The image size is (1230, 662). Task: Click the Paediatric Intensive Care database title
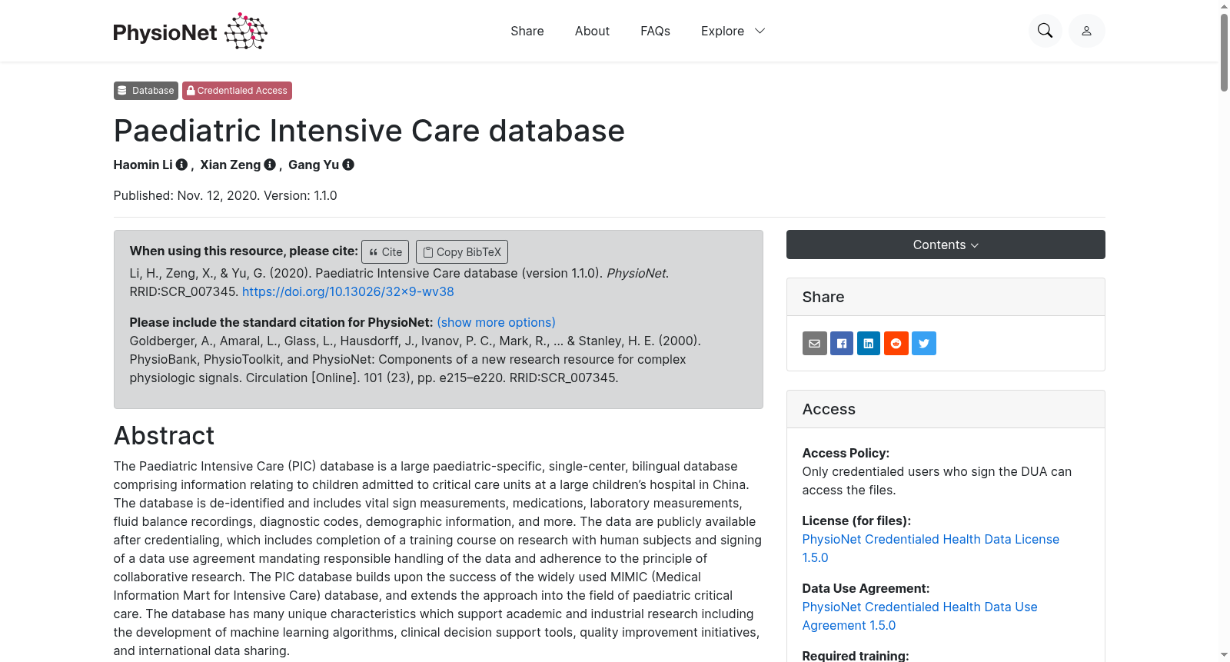pyautogui.click(x=369, y=131)
